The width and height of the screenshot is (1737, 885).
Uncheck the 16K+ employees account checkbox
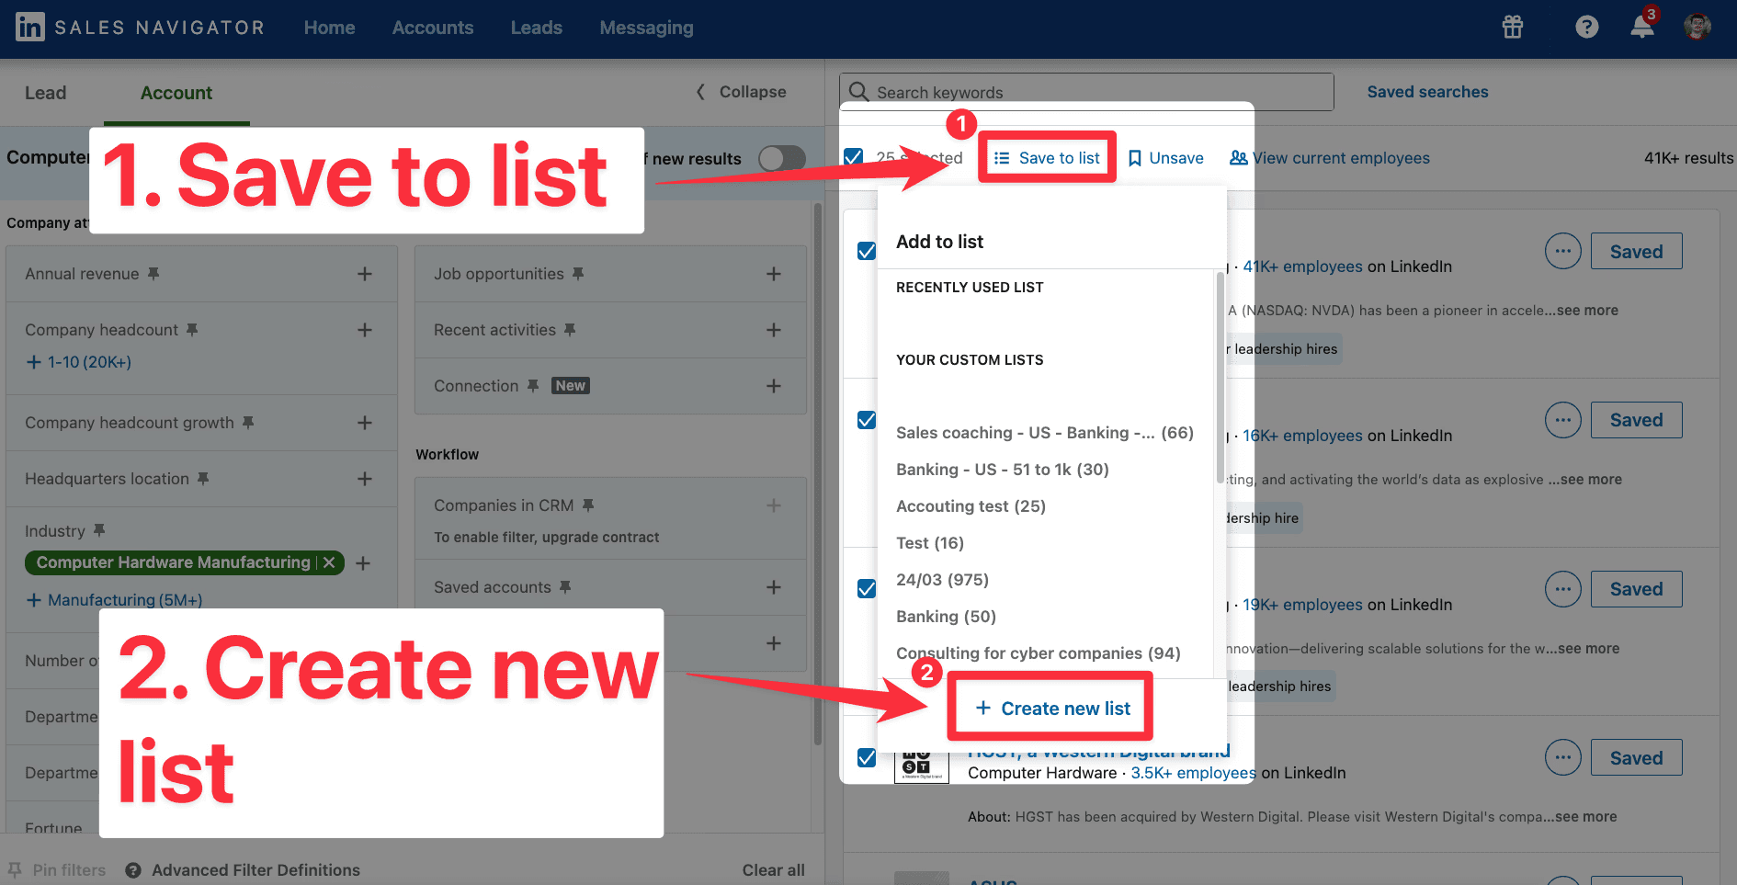coord(866,420)
